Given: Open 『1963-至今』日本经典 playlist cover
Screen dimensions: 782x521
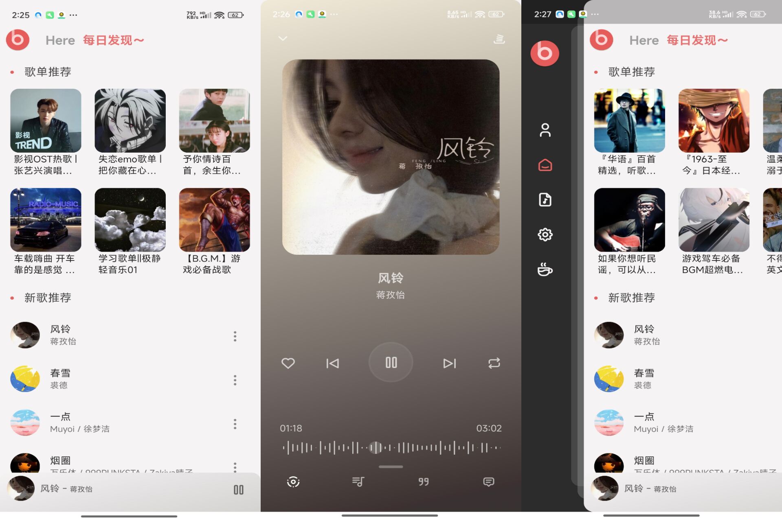Looking at the screenshot, I should (714, 121).
